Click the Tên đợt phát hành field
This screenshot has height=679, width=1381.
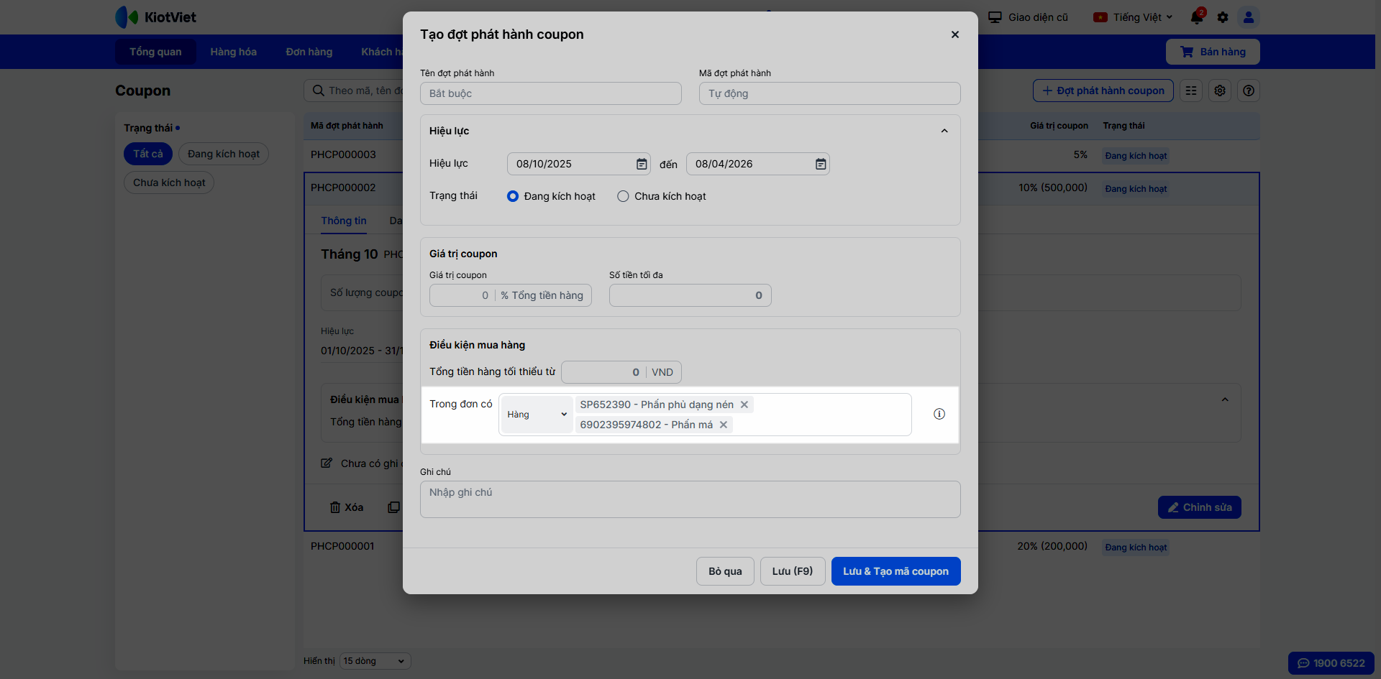point(550,93)
